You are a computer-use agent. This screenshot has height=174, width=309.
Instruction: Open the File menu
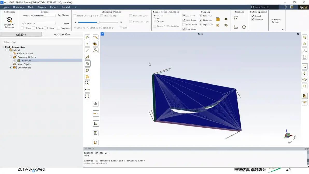6,7
